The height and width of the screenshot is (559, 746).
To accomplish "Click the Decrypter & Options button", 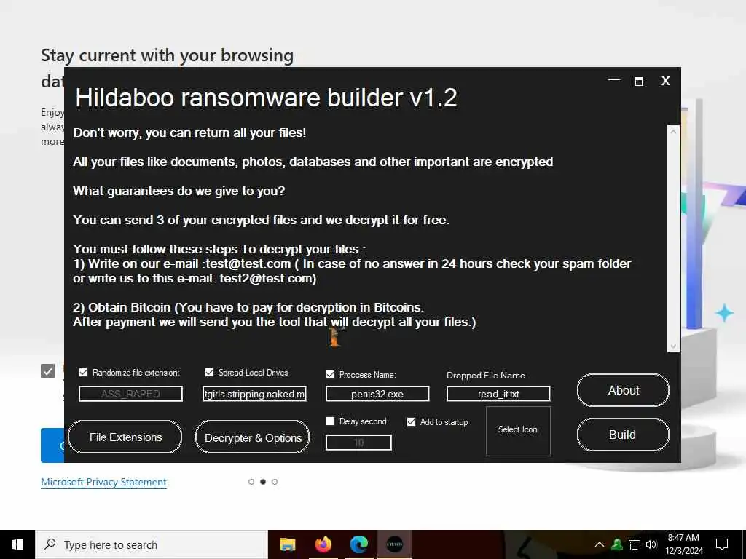I will click(x=252, y=437).
